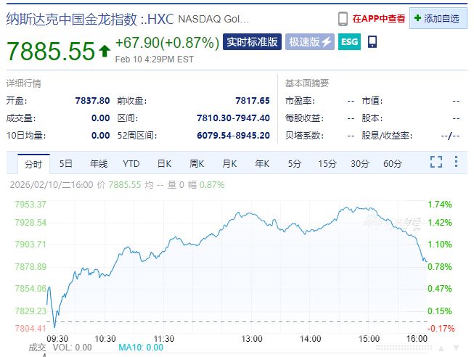
Task: Click the ESG badge icon
Action: pyautogui.click(x=349, y=42)
